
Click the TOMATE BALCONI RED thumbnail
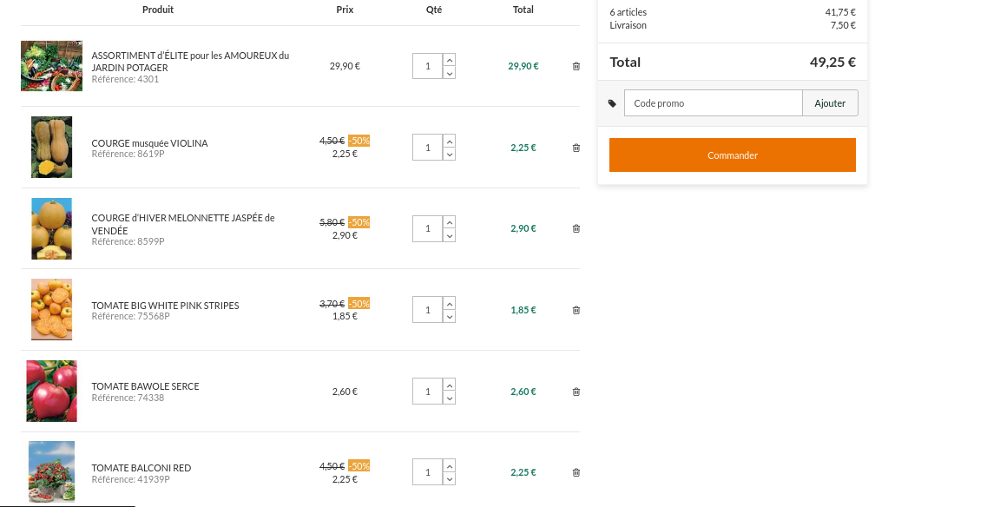tap(51, 472)
